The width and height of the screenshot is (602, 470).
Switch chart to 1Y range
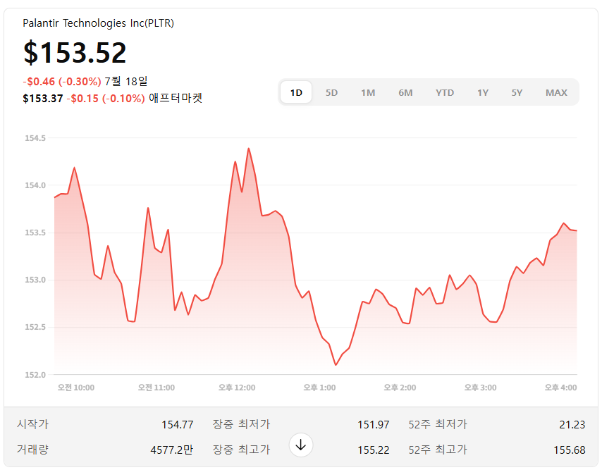[x=483, y=93]
